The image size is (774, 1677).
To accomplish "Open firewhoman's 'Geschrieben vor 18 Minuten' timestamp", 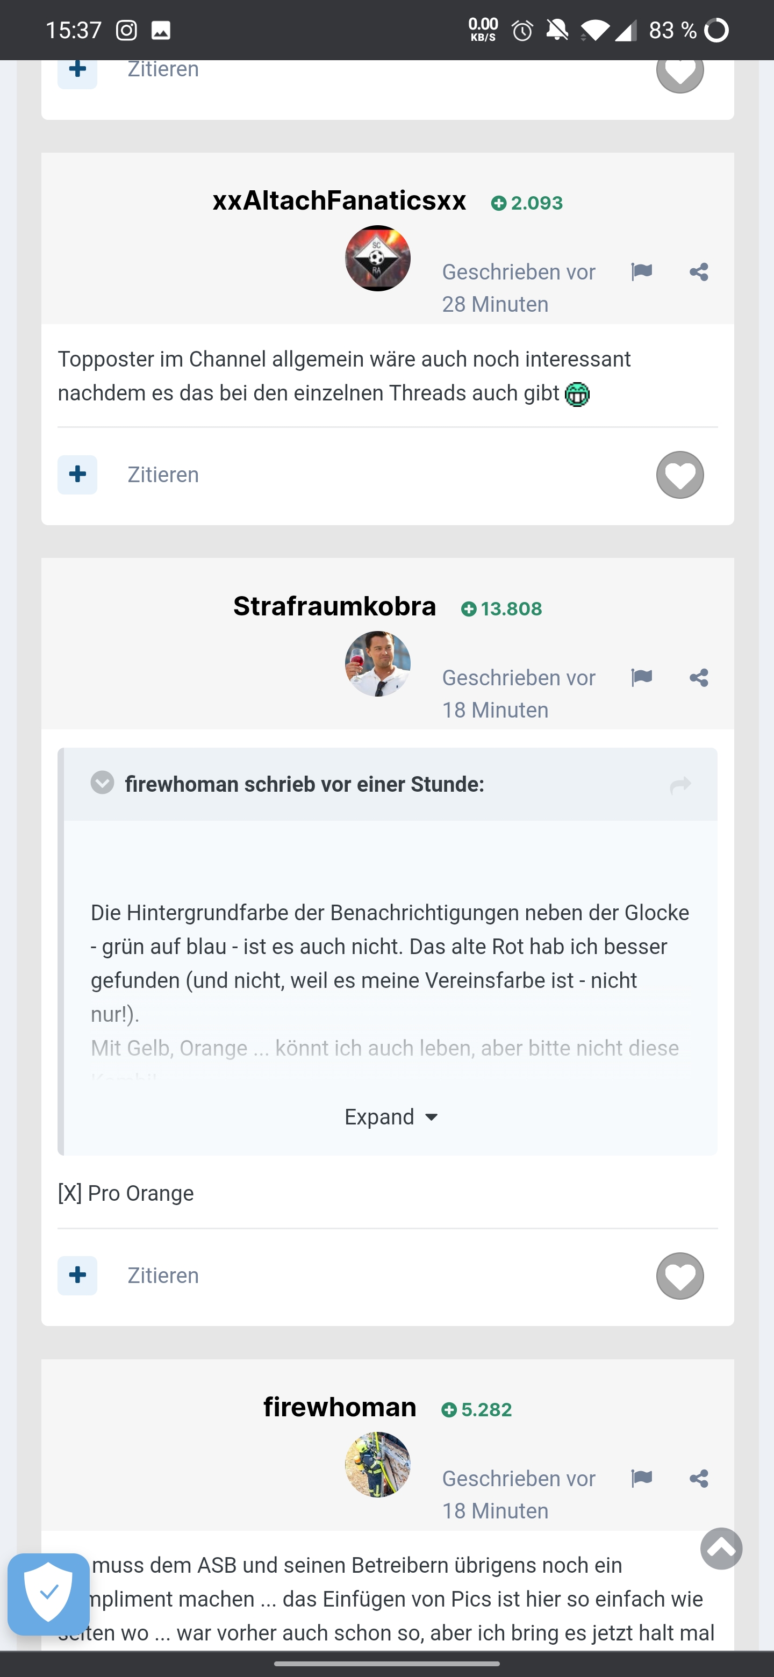I will (519, 1494).
